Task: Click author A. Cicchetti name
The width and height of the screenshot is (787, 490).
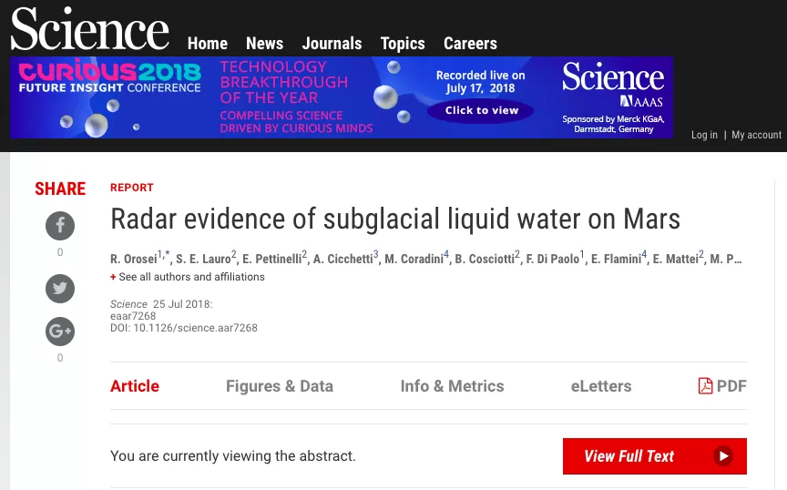Action: pyautogui.click(x=343, y=259)
